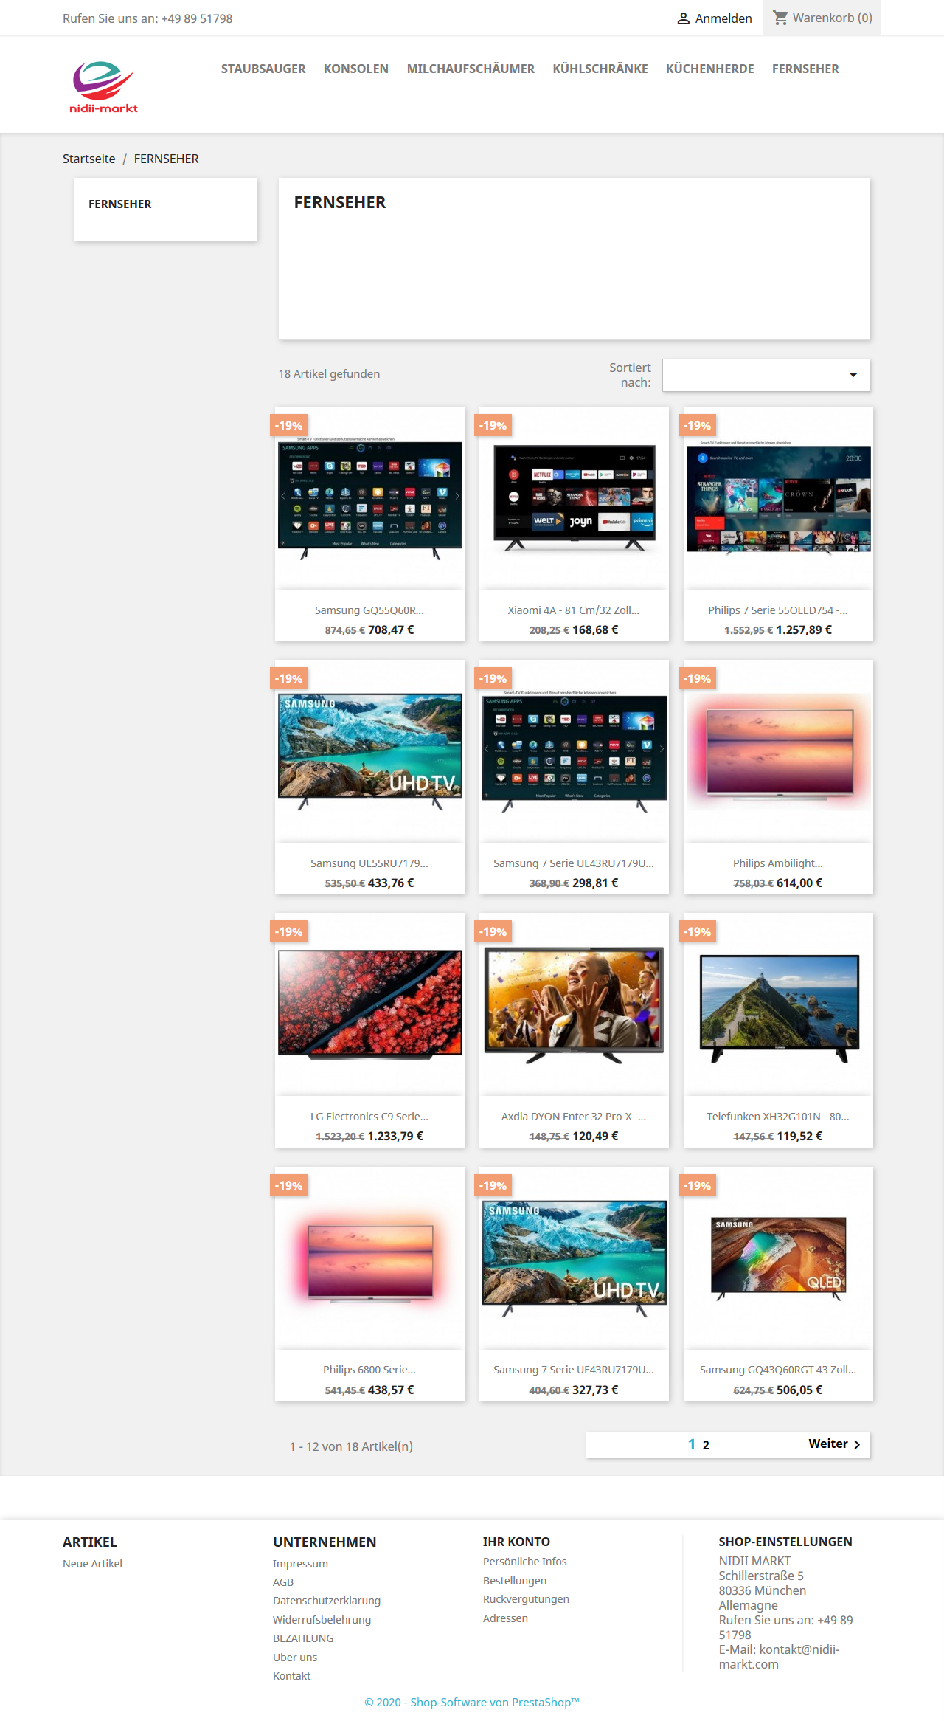944x1721 pixels.
Task: Select '18 Artikel gefunden' text
Action: pos(329,374)
